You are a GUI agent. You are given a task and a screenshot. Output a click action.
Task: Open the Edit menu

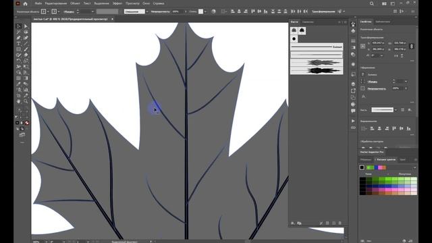point(56,3)
